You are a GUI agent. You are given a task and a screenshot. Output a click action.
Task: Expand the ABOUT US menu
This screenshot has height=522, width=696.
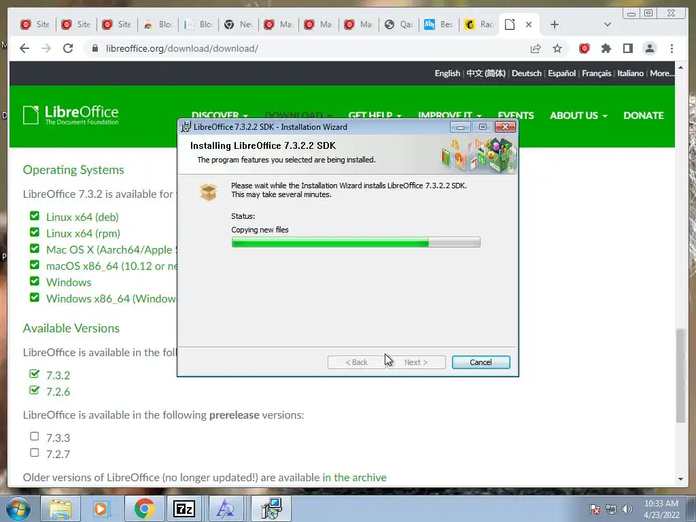(579, 116)
